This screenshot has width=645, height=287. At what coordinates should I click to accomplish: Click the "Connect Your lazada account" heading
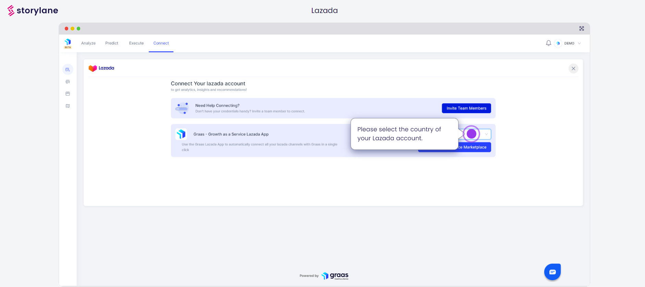pyautogui.click(x=208, y=83)
